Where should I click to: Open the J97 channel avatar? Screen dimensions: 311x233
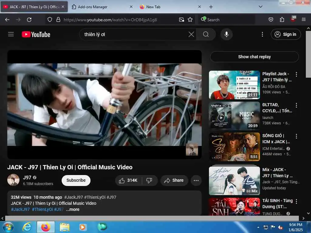click(13, 180)
